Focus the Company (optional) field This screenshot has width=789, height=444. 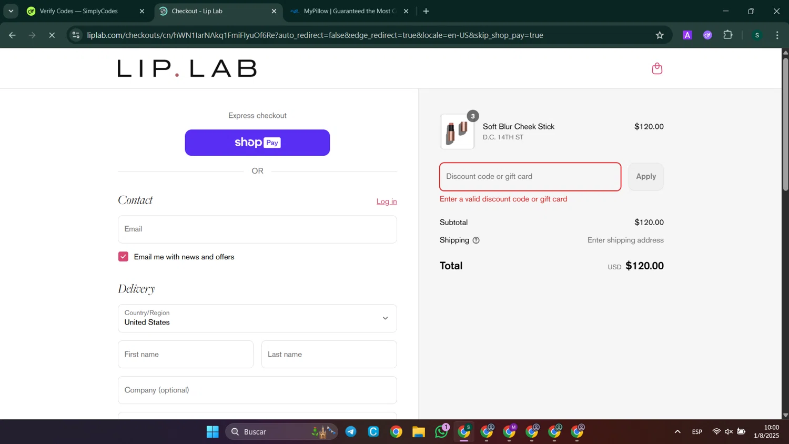click(x=257, y=390)
